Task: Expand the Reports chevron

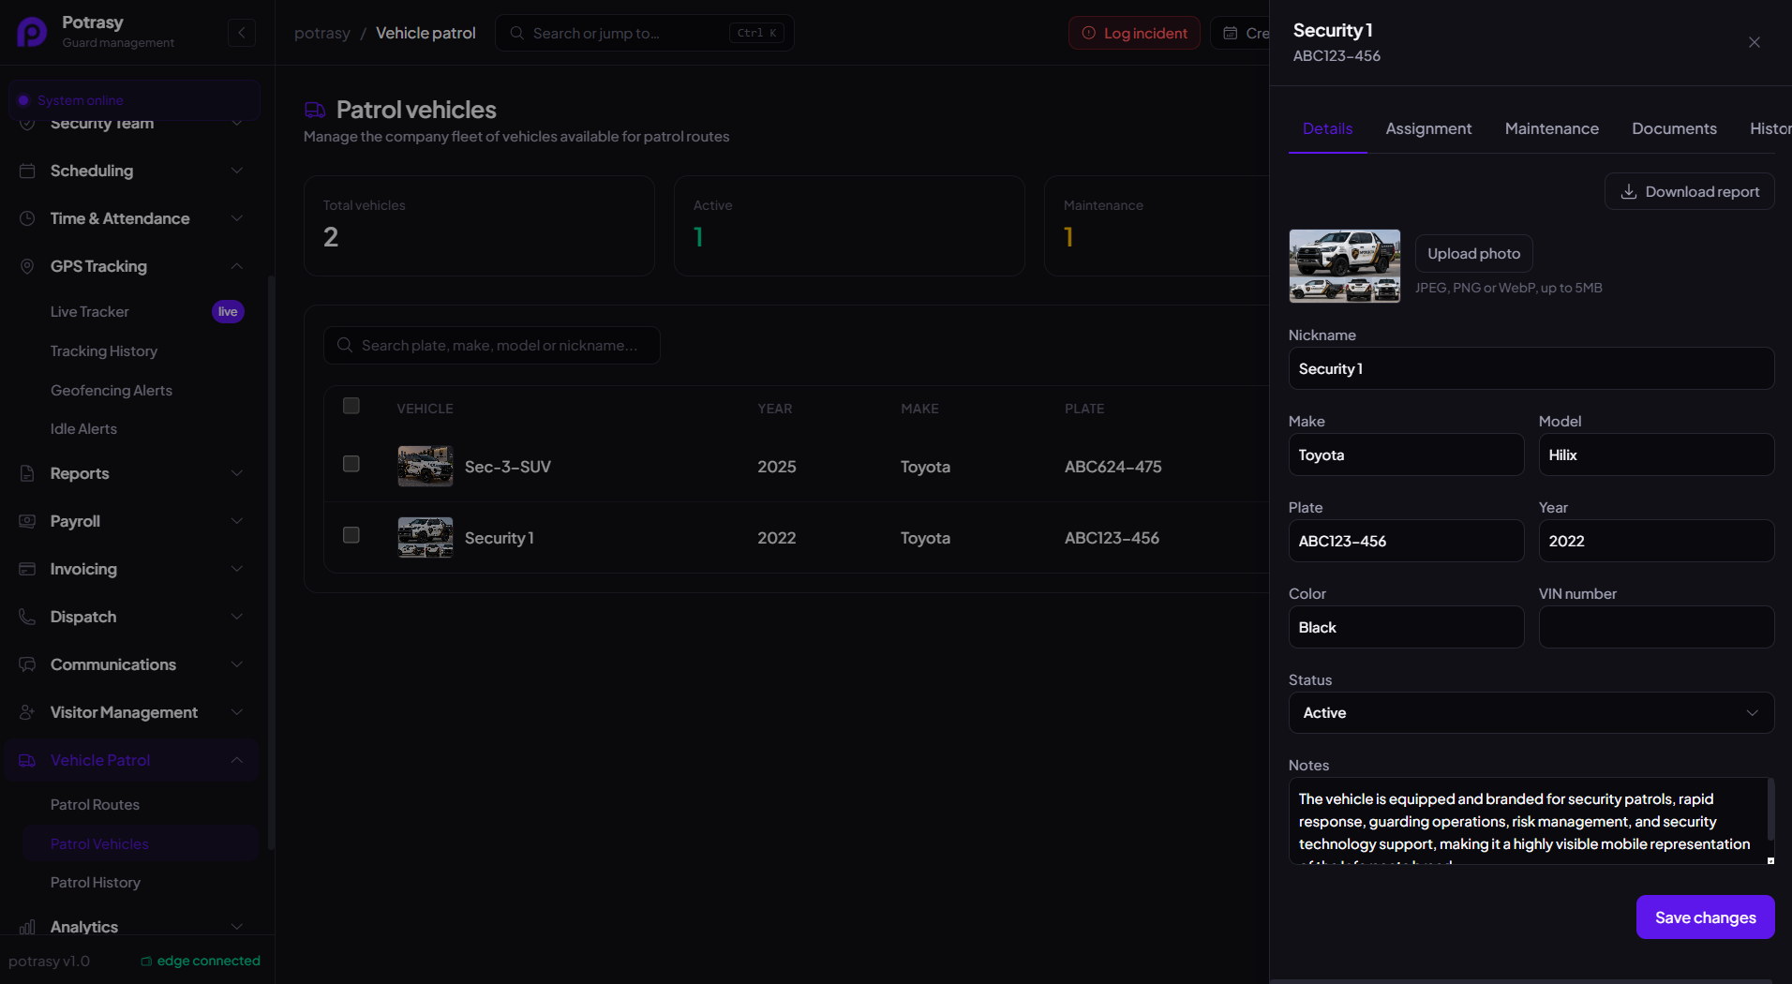Action: tap(237, 473)
